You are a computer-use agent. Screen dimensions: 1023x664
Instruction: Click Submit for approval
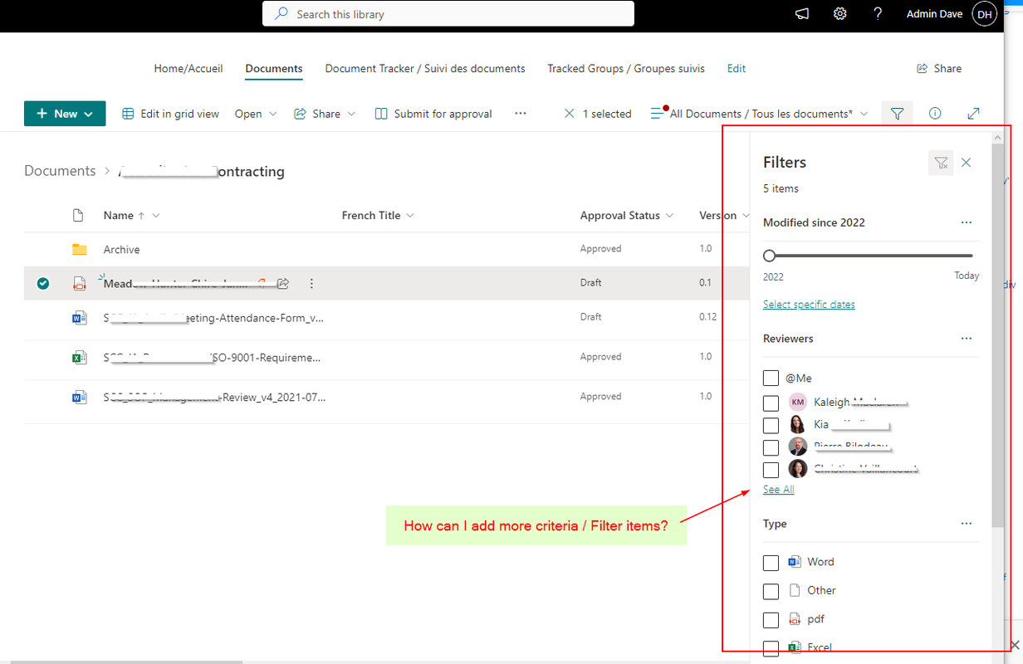pyautogui.click(x=433, y=114)
